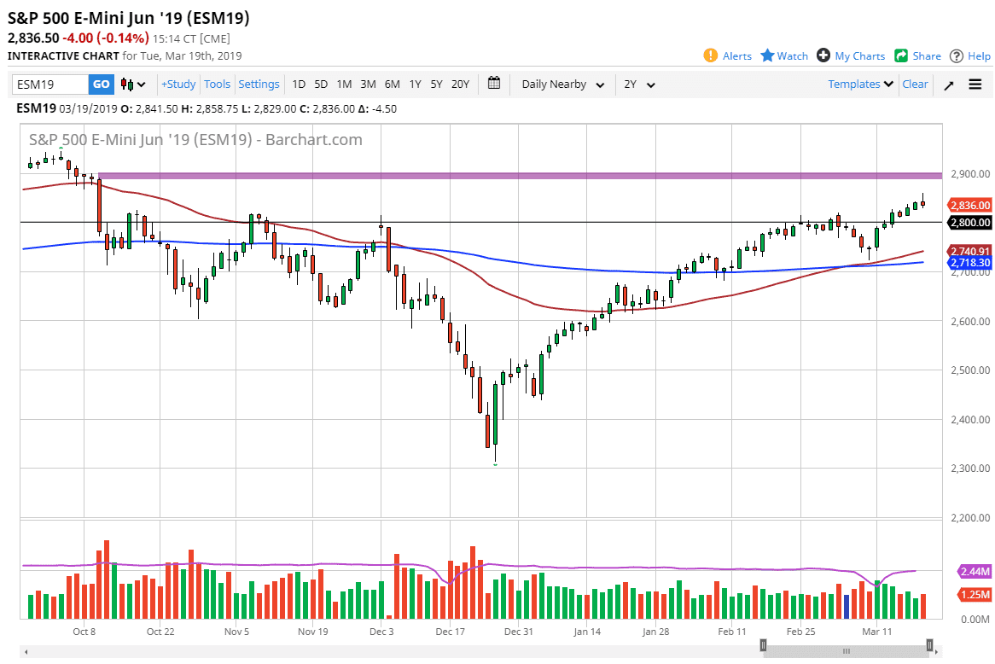Click the Help question mark icon

[x=958, y=55]
